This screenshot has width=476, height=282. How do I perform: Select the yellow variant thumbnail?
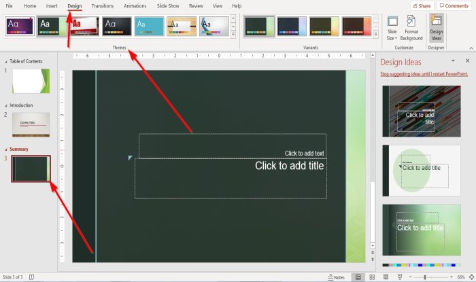[x=324, y=27]
